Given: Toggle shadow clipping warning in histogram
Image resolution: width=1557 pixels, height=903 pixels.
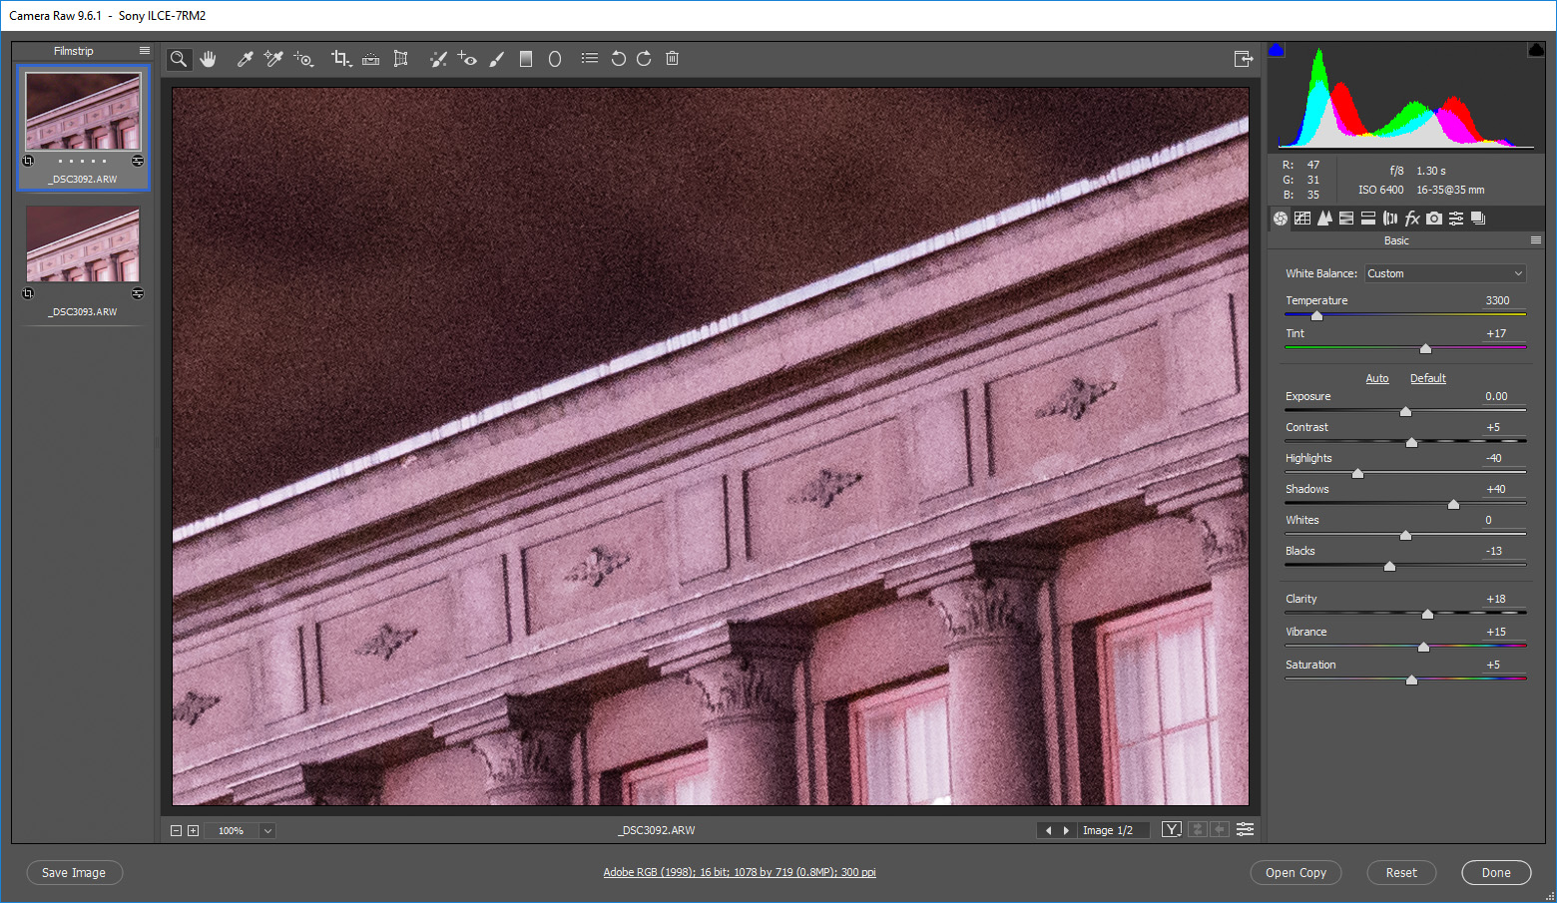Looking at the screenshot, I should [x=1277, y=50].
